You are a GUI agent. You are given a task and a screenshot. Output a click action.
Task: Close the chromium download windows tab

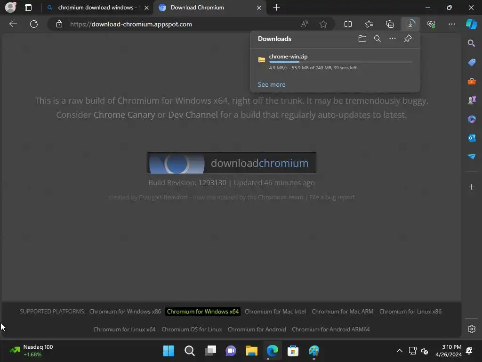point(147,8)
